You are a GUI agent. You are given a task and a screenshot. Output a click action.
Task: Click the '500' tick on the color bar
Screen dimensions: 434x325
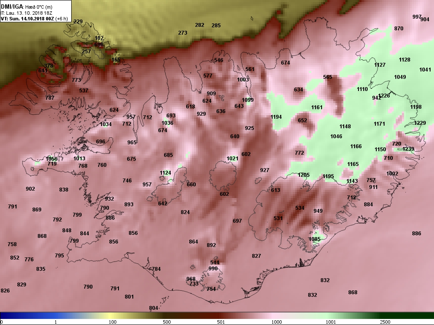pos(167,322)
